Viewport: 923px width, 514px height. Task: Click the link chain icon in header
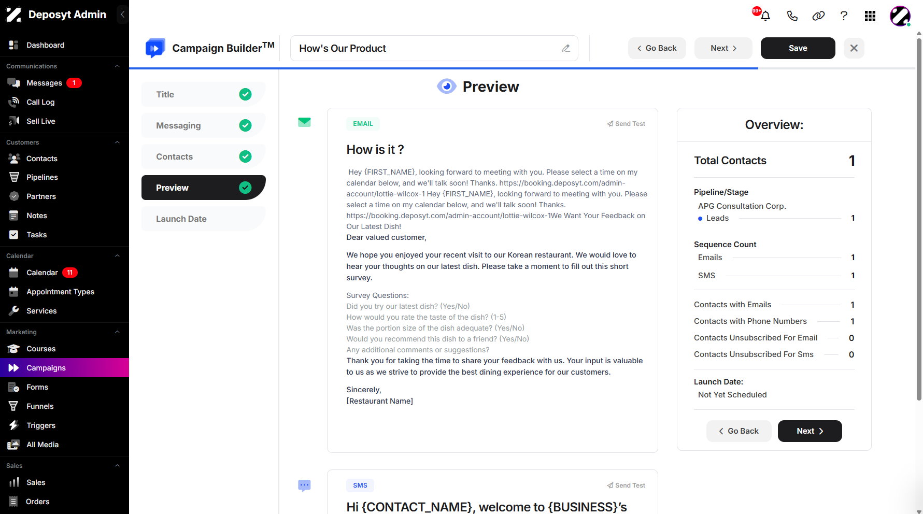point(818,16)
